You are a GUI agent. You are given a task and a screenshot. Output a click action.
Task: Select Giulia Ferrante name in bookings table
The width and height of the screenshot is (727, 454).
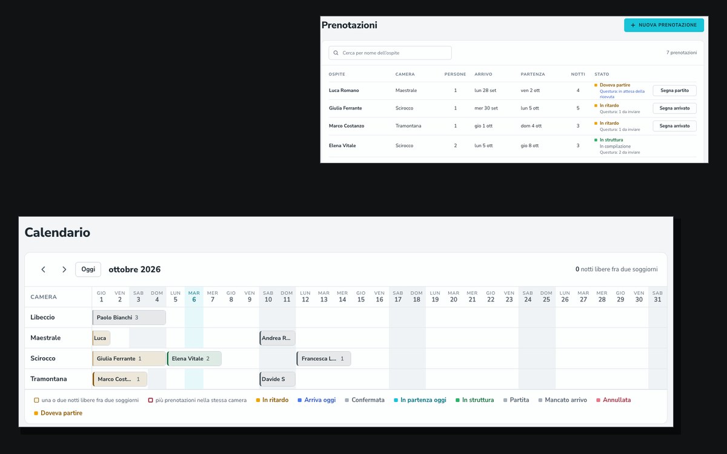tap(345, 108)
